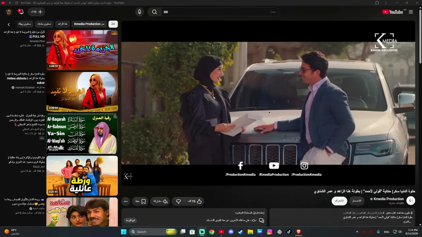Click the main video player
This screenshot has width=422, height=237.
(268, 103)
